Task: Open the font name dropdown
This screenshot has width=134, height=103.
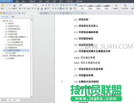Action: pyautogui.click(x=33, y=5)
